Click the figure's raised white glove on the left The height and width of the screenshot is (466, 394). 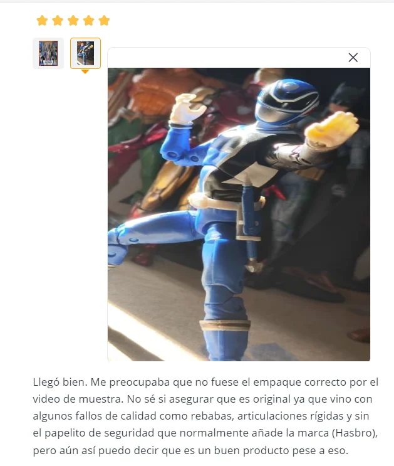point(187,109)
